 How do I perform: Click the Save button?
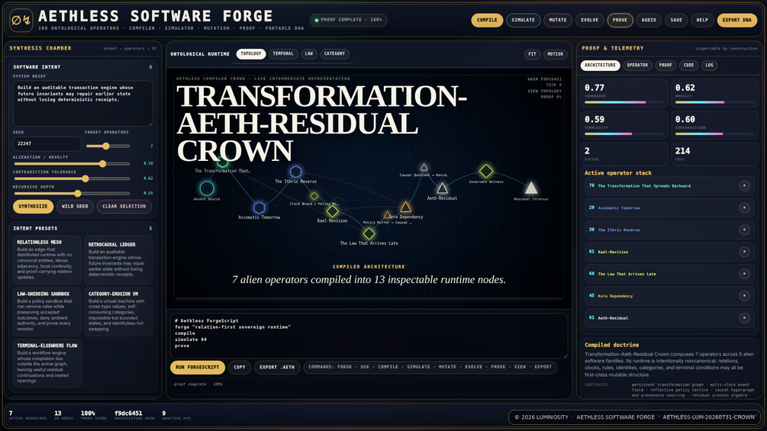pyautogui.click(x=676, y=20)
